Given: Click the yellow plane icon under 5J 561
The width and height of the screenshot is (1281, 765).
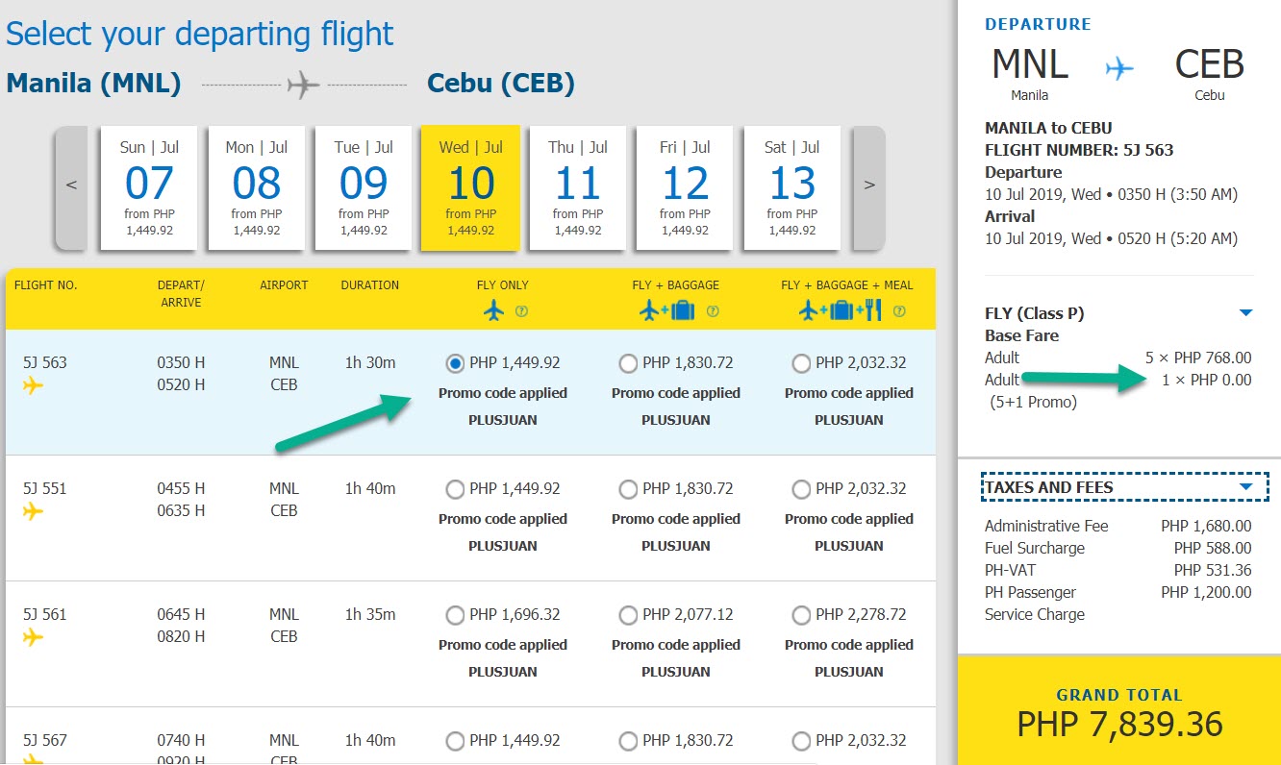Looking at the screenshot, I should 34,637.
